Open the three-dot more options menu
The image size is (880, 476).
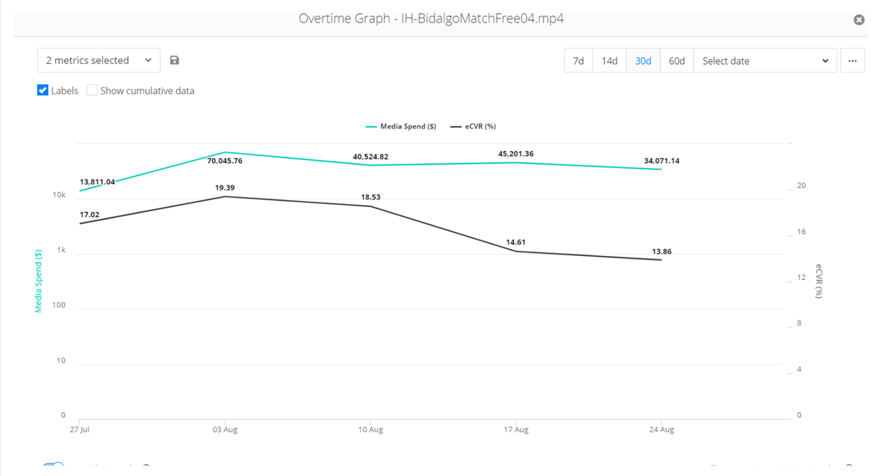(x=852, y=61)
